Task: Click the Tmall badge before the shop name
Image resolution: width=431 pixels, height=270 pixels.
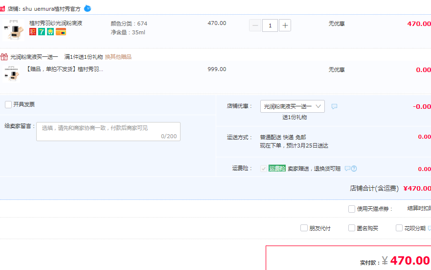Action: [x=2, y=9]
